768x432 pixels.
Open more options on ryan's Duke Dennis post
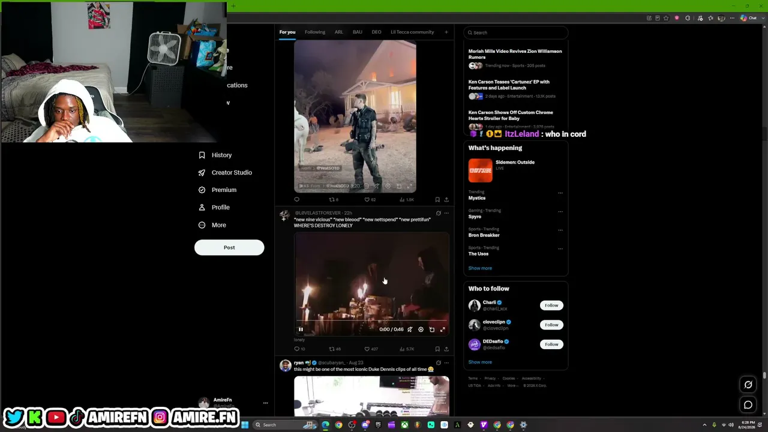tap(446, 363)
